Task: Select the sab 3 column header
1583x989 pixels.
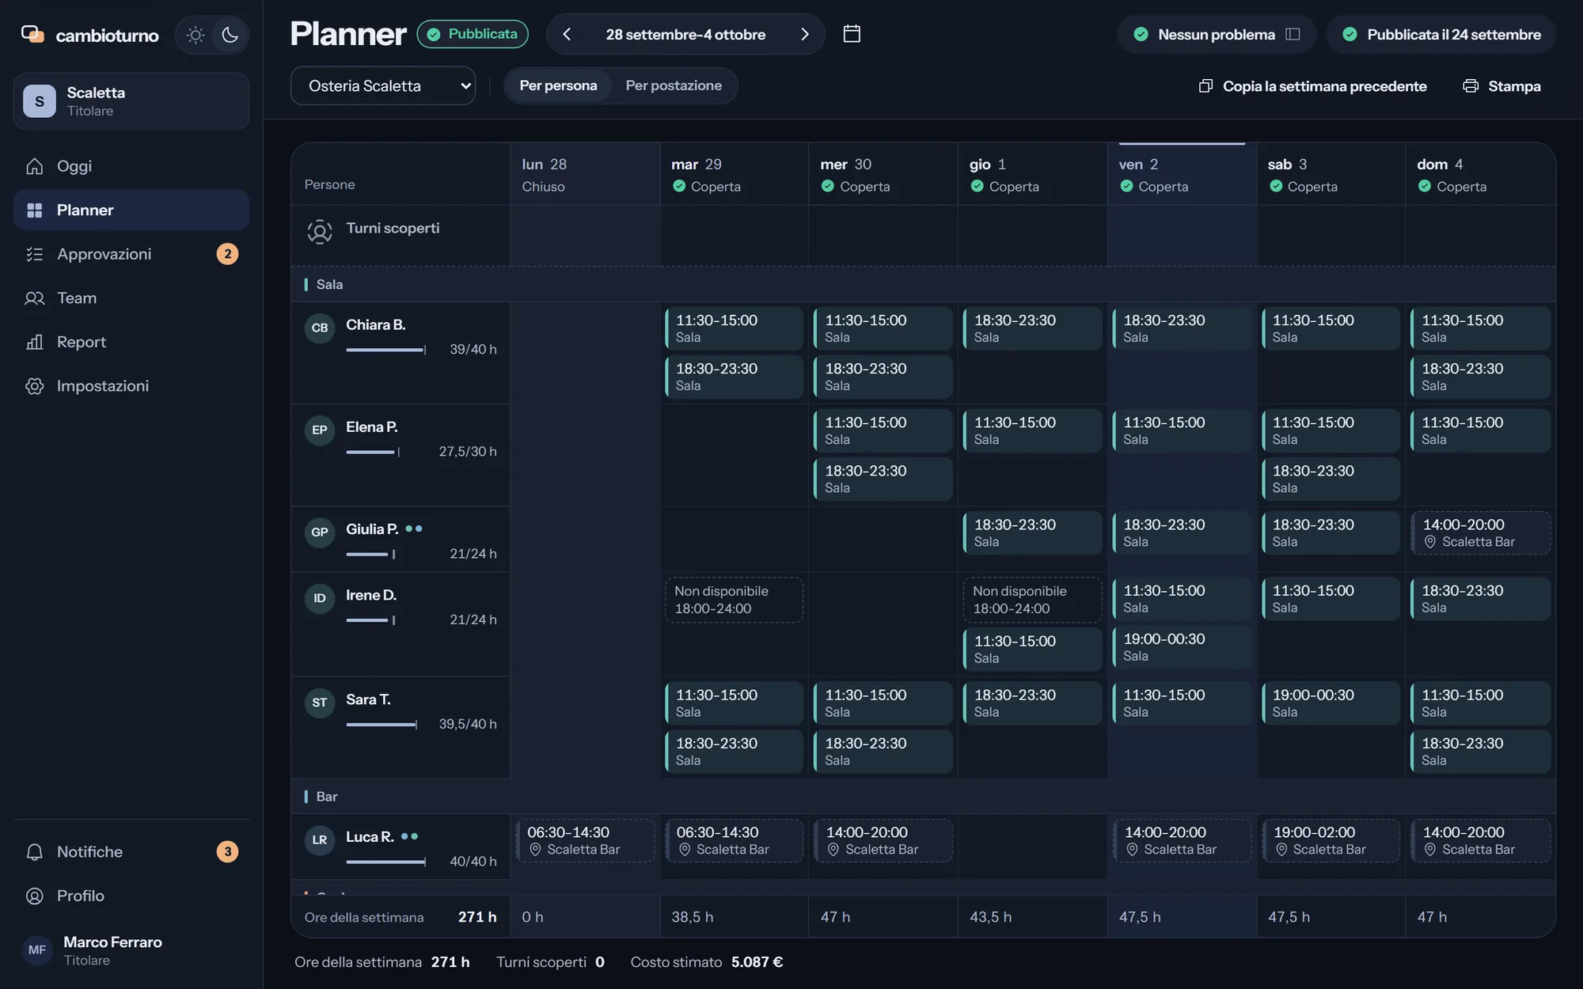Action: click(x=1331, y=174)
